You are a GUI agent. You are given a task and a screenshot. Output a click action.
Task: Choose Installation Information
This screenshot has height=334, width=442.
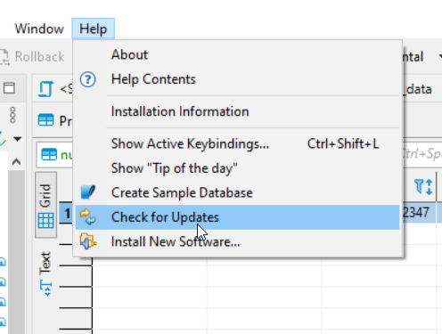point(237,111)
